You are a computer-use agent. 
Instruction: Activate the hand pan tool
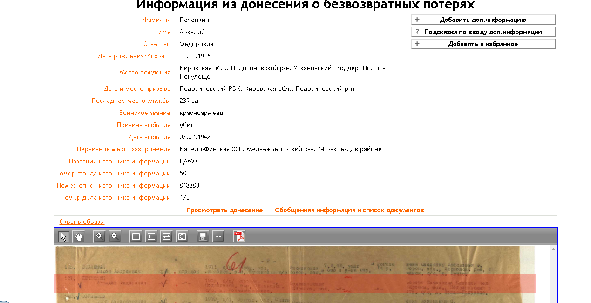[79, 236]
